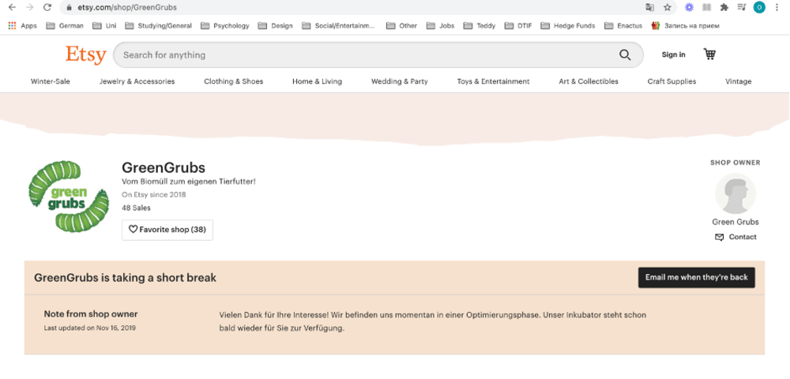Open the Social/Entertainment bookmarks folder
790x379 pixels.
[339, 26]
